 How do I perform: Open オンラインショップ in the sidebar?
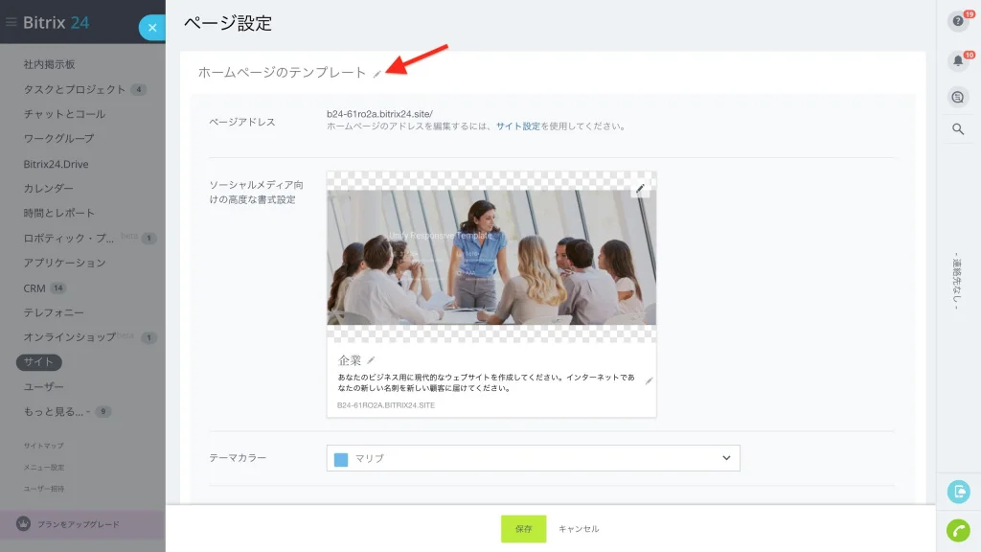coord(69,336)
